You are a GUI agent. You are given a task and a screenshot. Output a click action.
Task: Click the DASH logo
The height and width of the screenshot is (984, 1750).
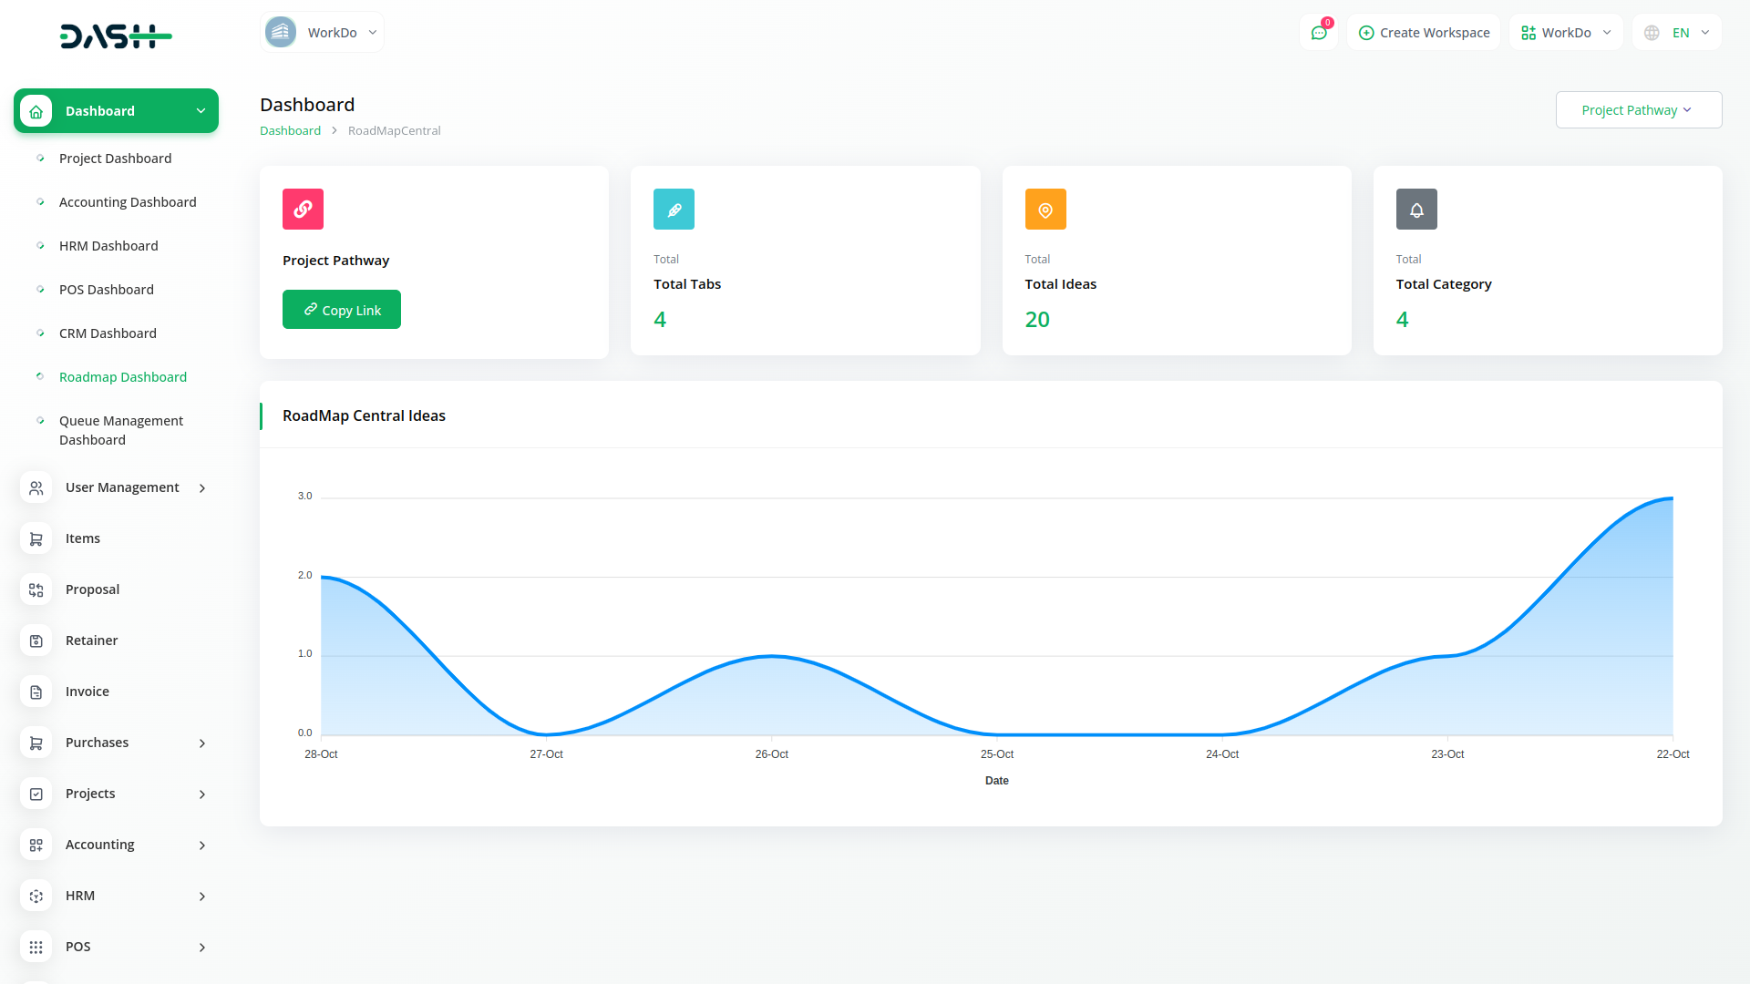[x=116, y=36]
